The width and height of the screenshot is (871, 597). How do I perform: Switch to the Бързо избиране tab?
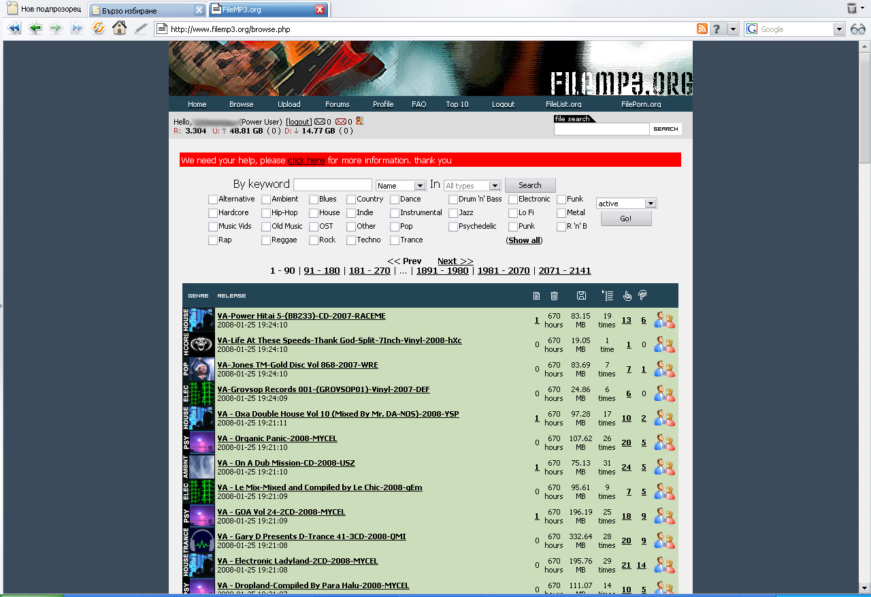point(147,10)
